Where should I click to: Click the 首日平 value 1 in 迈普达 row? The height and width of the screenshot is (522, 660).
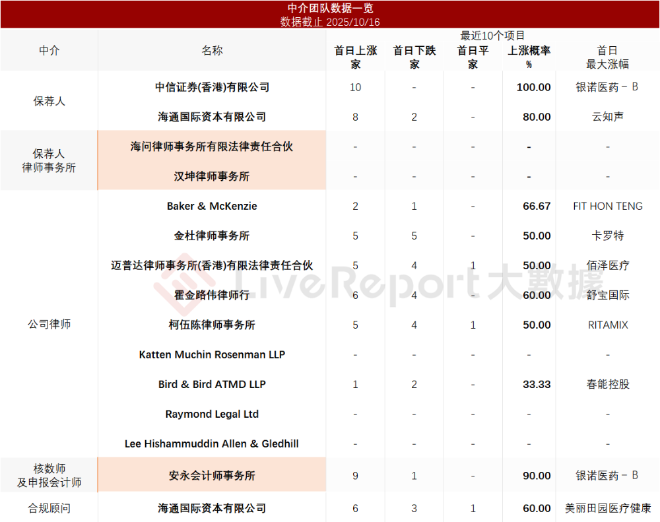473,265
